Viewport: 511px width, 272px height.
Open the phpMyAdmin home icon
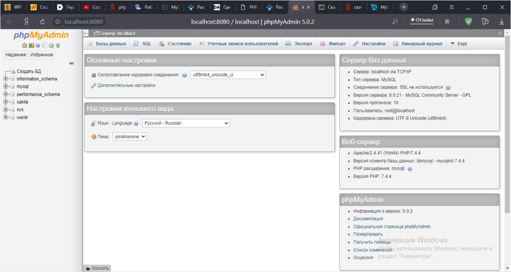[24, 46]
